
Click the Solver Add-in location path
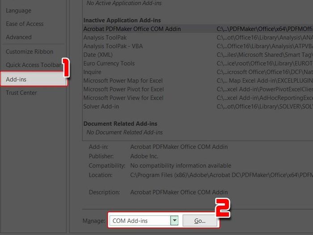tap(265, 107)
